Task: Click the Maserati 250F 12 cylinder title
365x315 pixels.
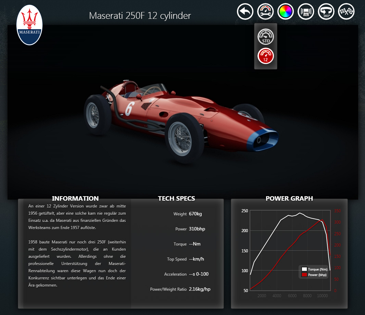Action: pos(140,16)
